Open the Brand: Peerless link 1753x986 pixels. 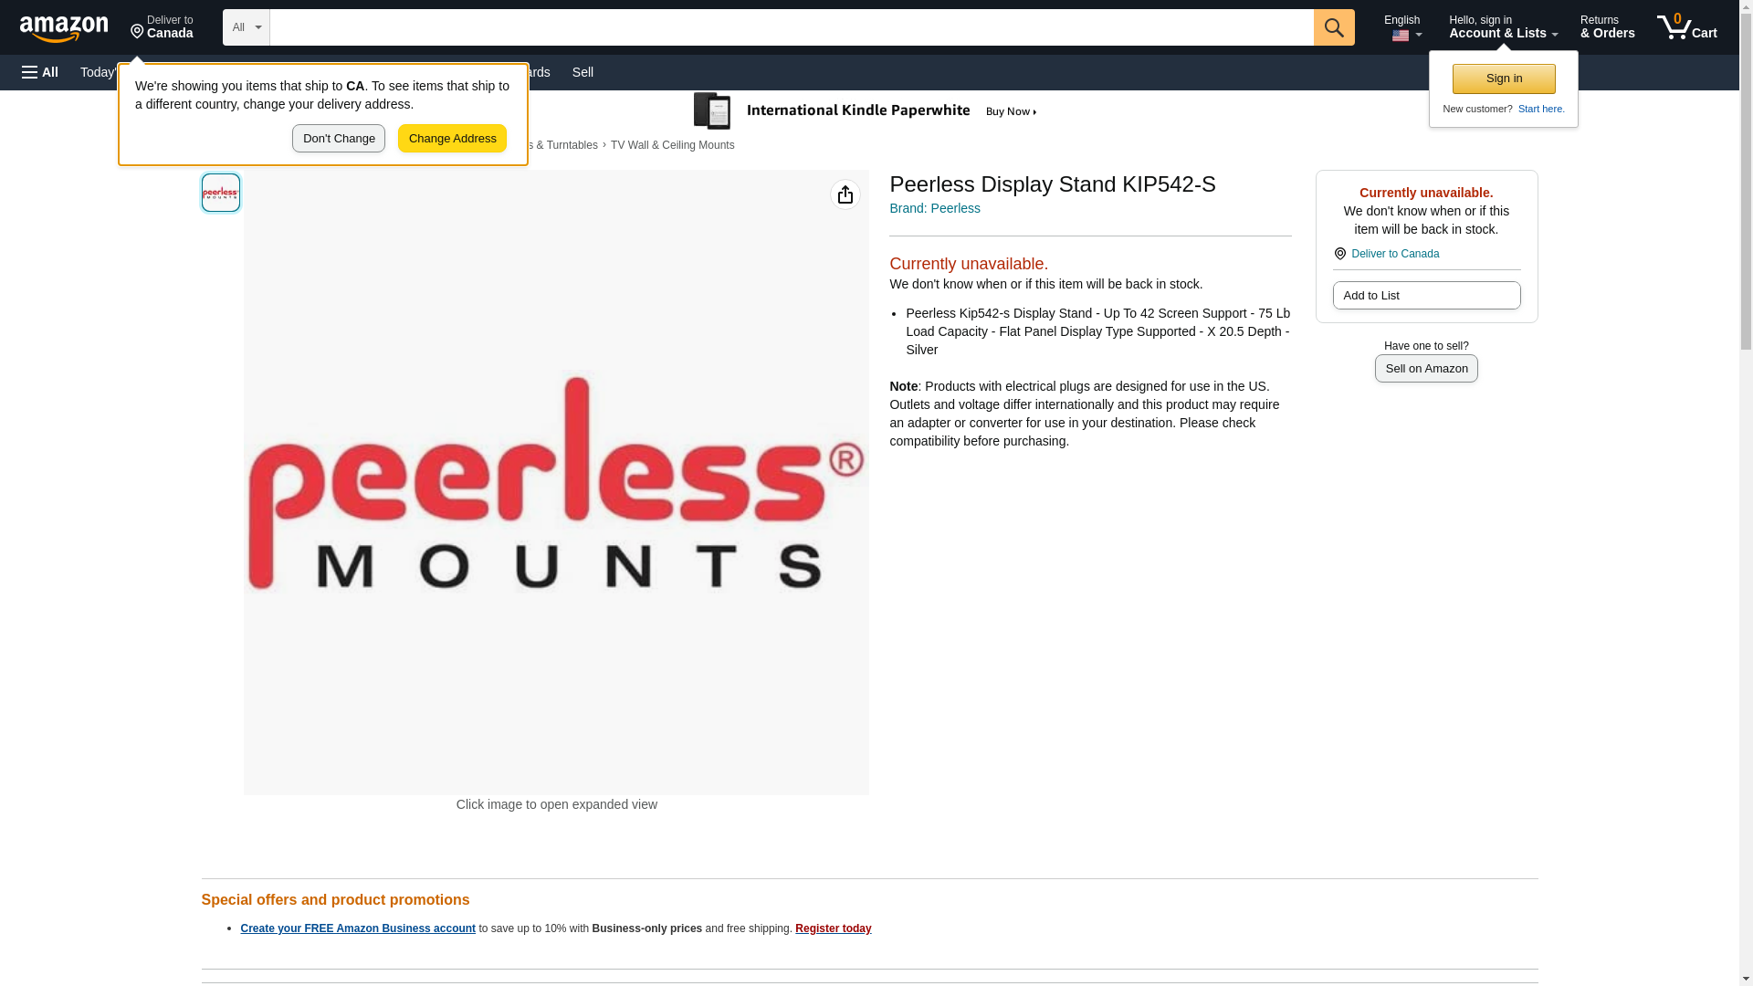[x=935, y=208]
